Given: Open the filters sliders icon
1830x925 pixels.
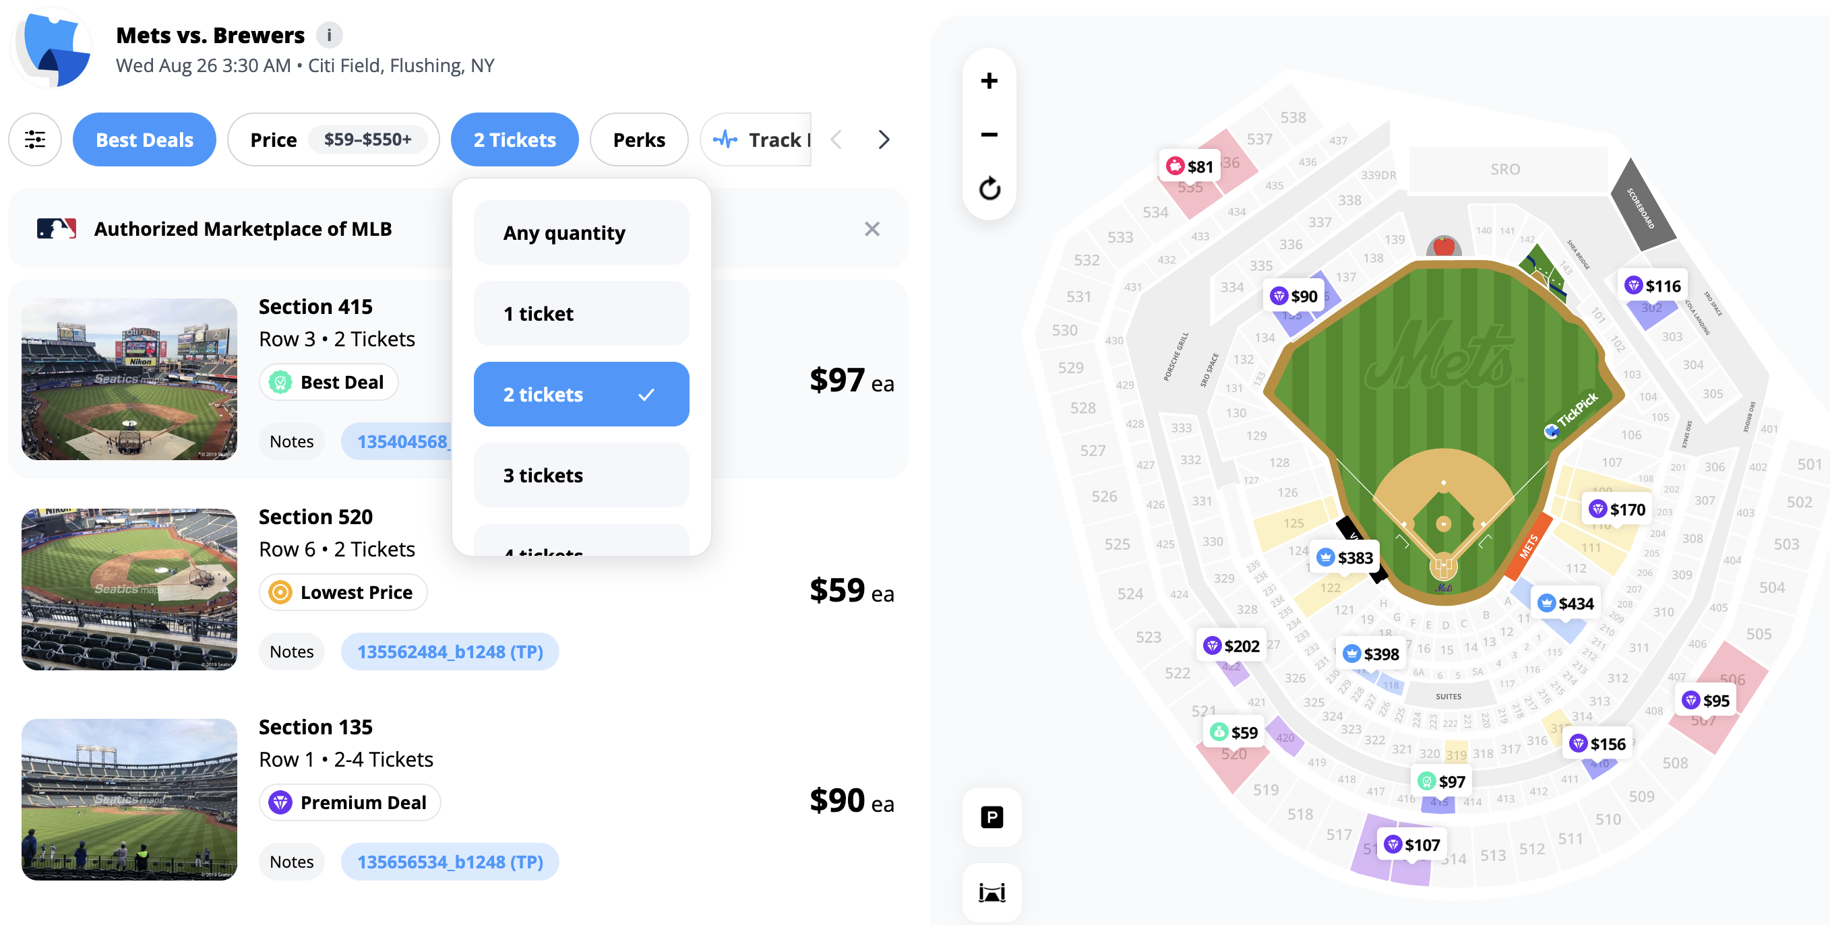Looking at the screenshot, I should click(x=35, y=139).
